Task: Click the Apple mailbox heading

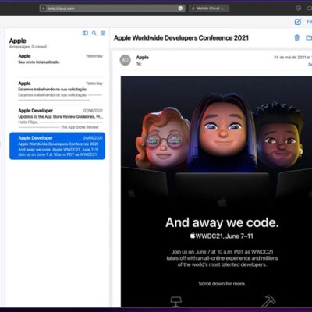Action: coord(18,41)
